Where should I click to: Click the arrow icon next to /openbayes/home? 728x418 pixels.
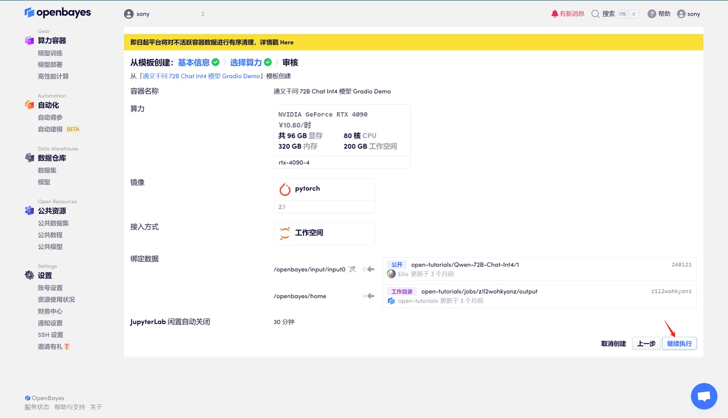coord(368,296)
